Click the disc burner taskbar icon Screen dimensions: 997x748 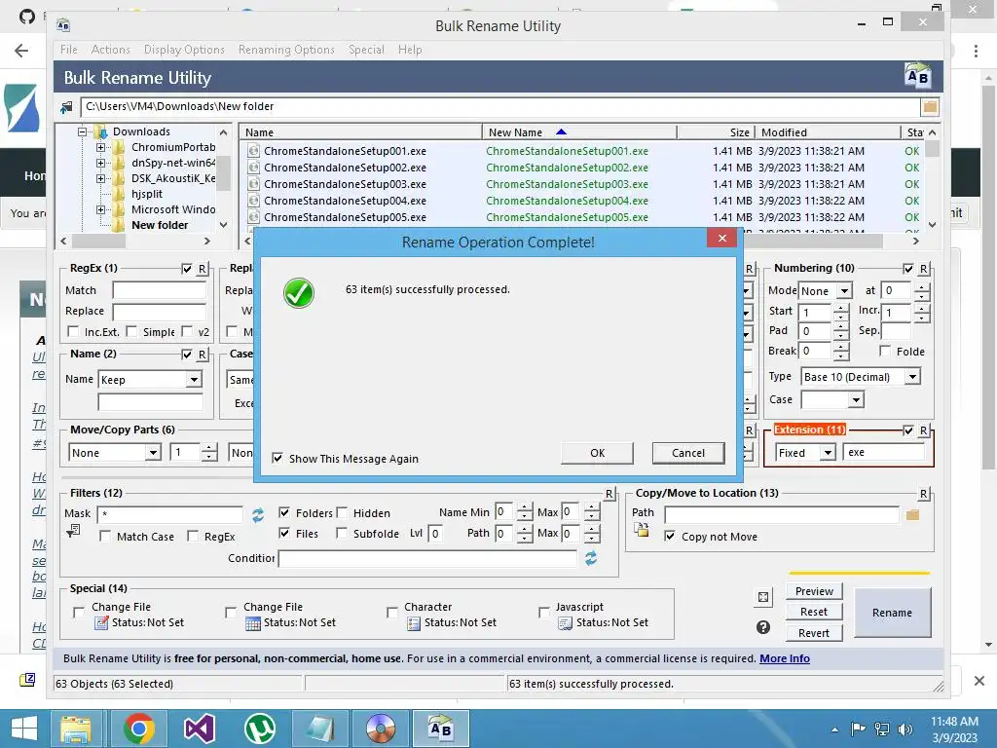[381, 729]
